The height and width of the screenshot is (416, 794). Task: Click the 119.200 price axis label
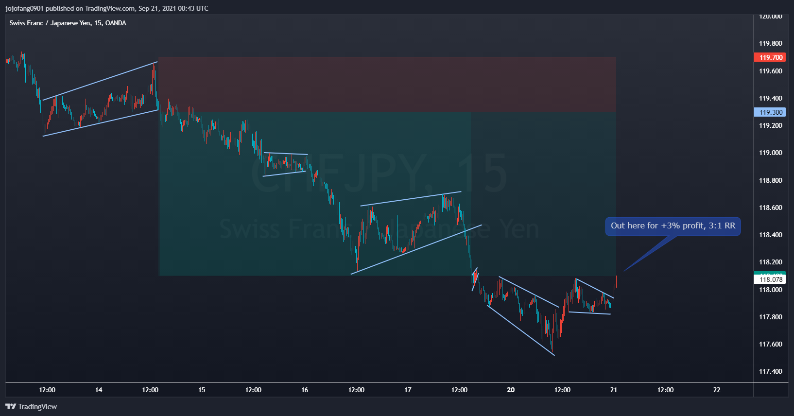click(771, 125)
